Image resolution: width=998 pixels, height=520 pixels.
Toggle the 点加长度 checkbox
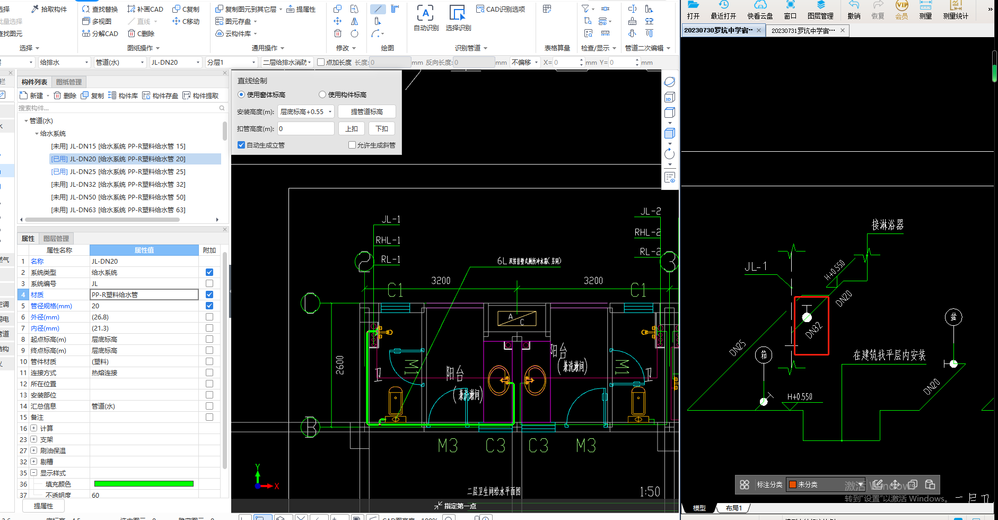pos(321,62)
